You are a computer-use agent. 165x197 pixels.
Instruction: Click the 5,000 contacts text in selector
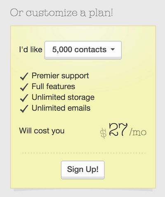click(79, 49)
